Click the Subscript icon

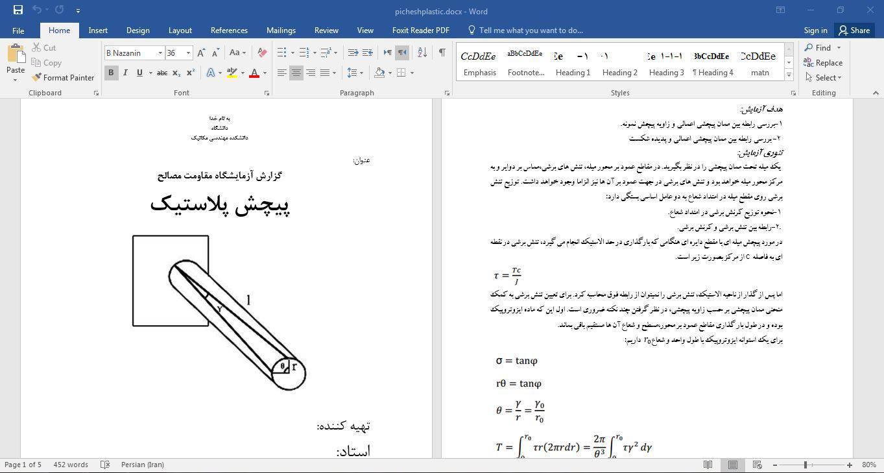(176, 73)
